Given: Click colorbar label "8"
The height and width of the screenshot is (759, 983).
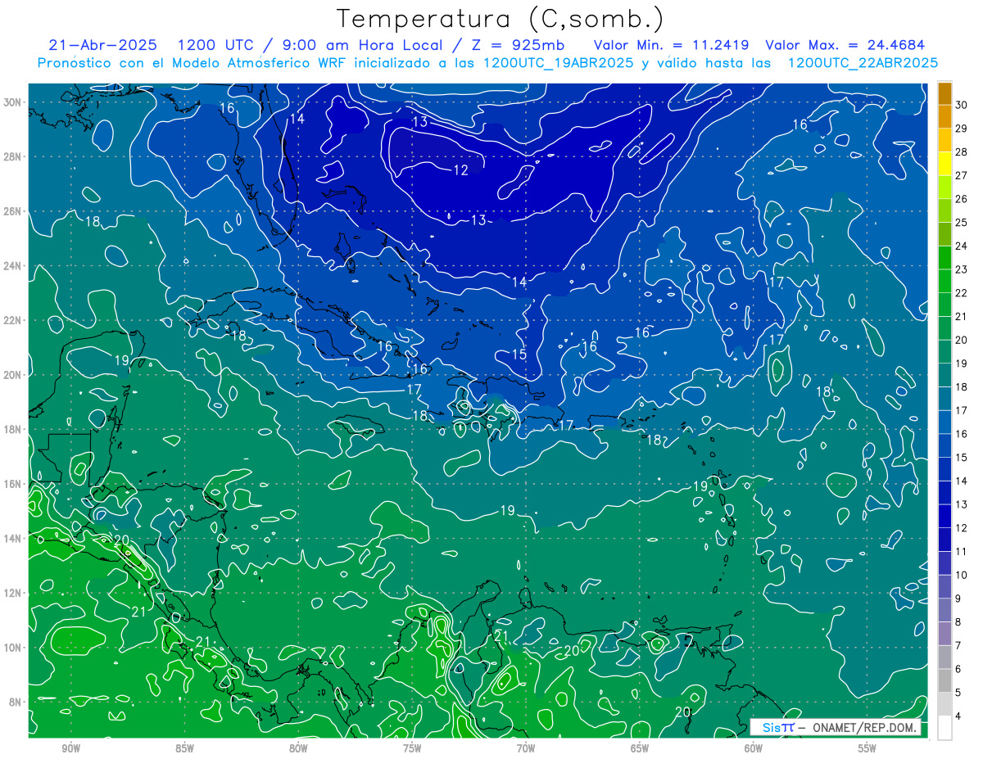Looking at the screenshot, I should tap(958, 623).
